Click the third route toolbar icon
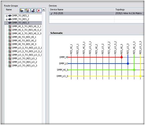Viewport: 145px width, 125px height. [33, 11]
